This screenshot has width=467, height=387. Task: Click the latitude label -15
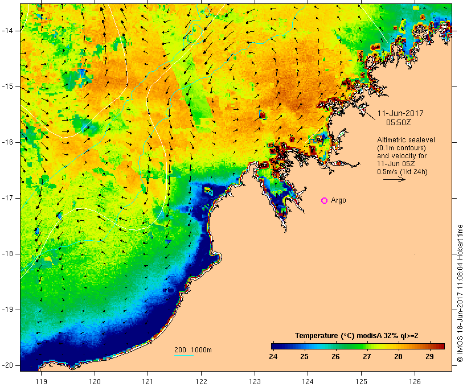[x=7, y=87]
